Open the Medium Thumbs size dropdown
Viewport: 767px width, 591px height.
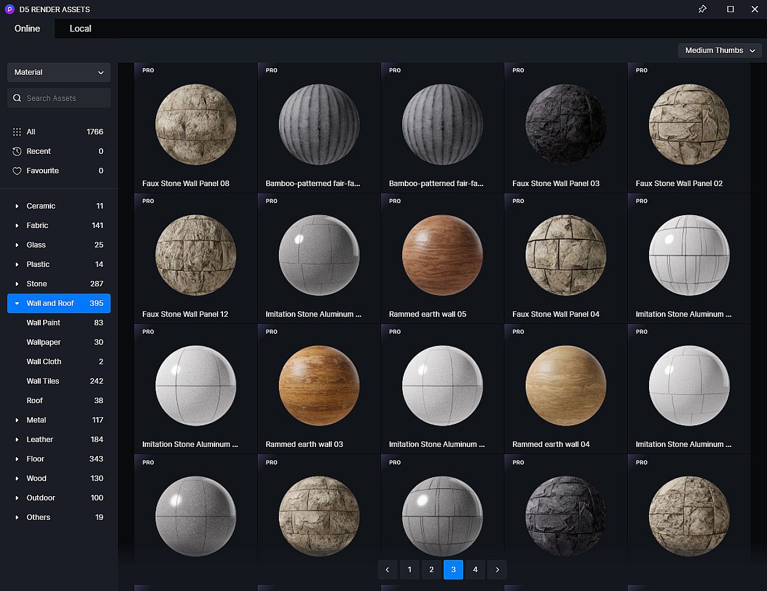pos(720,50)
